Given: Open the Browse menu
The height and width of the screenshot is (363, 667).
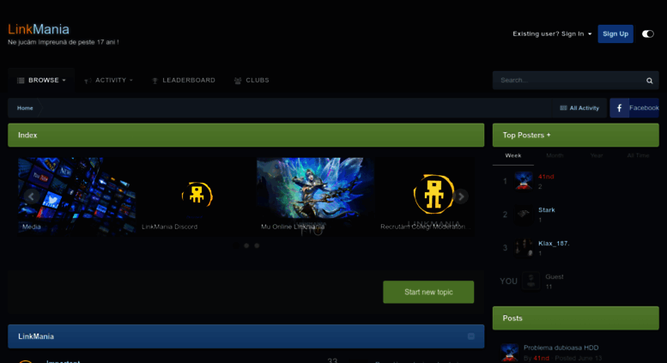Looking at the screenshot, I should pos(41,81).
